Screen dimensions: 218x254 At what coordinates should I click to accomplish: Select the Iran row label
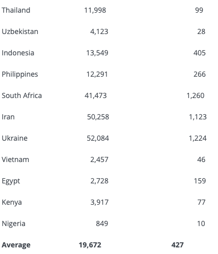tap(8, 117)
